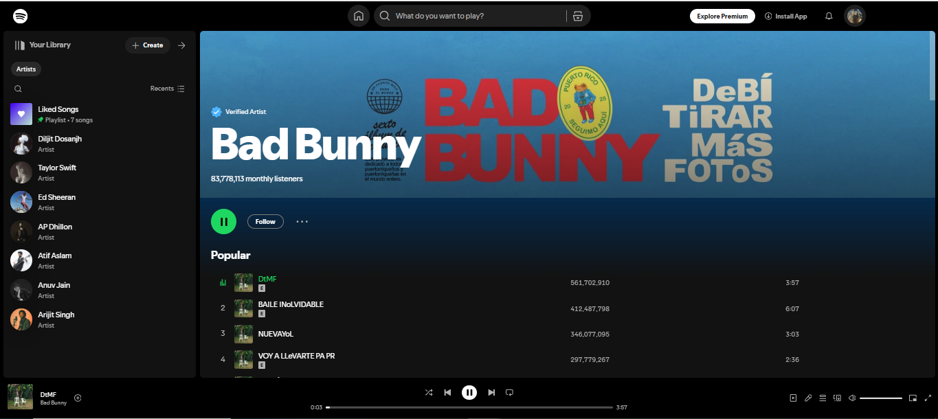Open the Recents sorting dropdown
This screenshot has height=419, width=938.
pyautogui.click(x=167, y=89)
